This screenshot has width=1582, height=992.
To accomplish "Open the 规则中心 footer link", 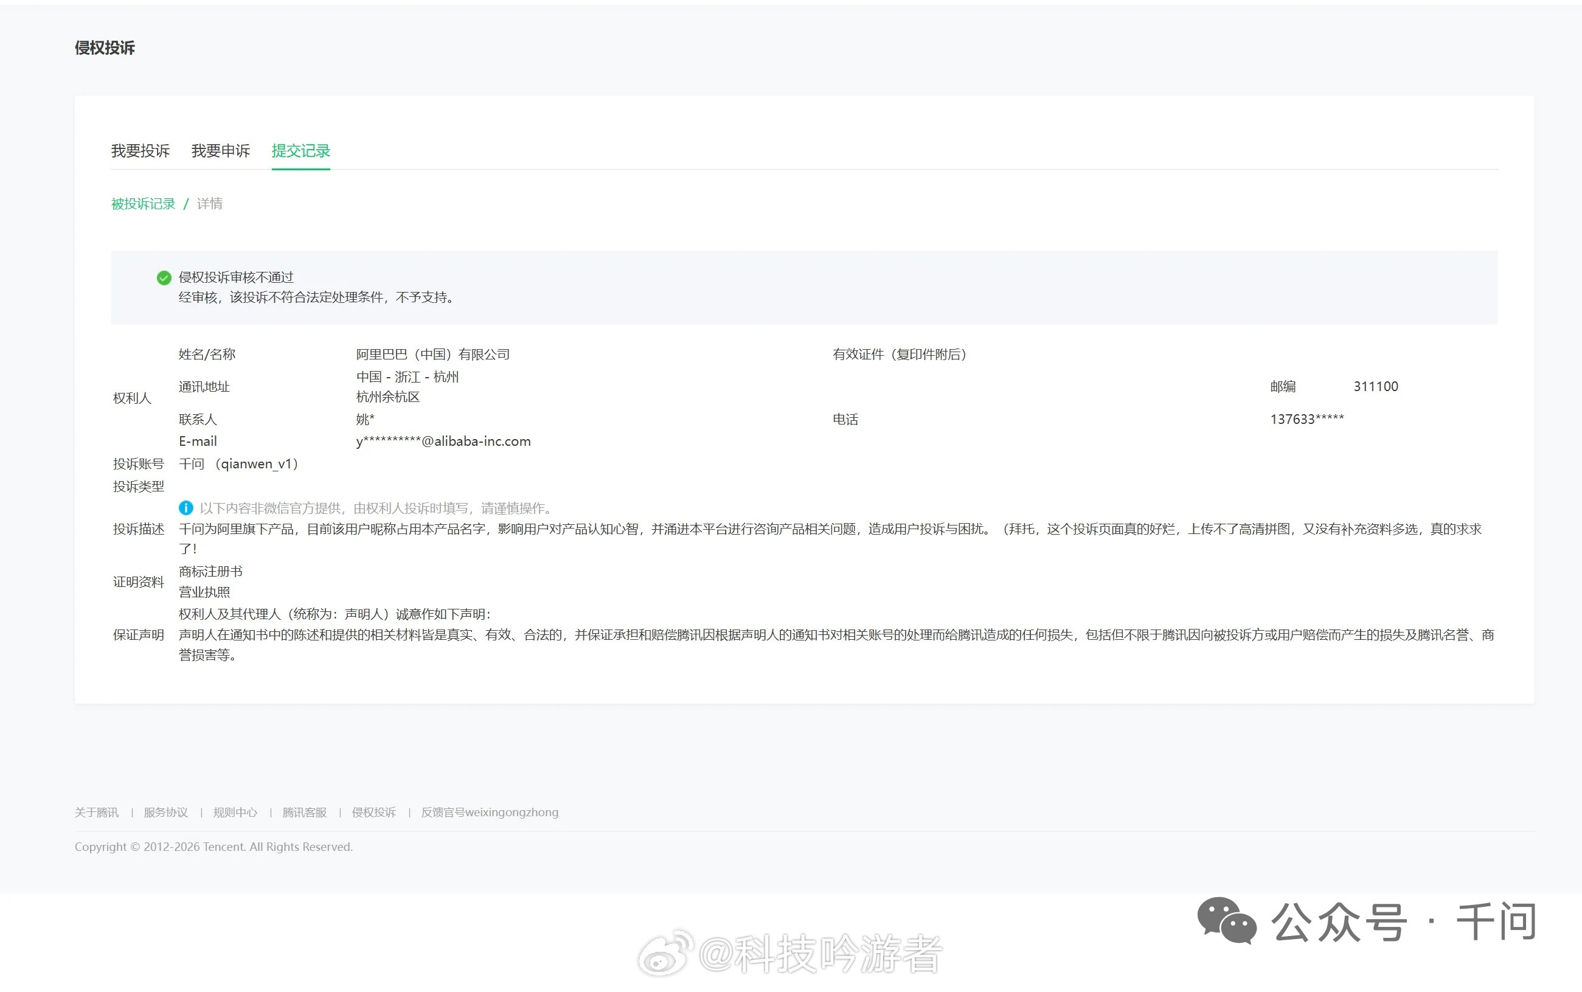I will (235, 811).
